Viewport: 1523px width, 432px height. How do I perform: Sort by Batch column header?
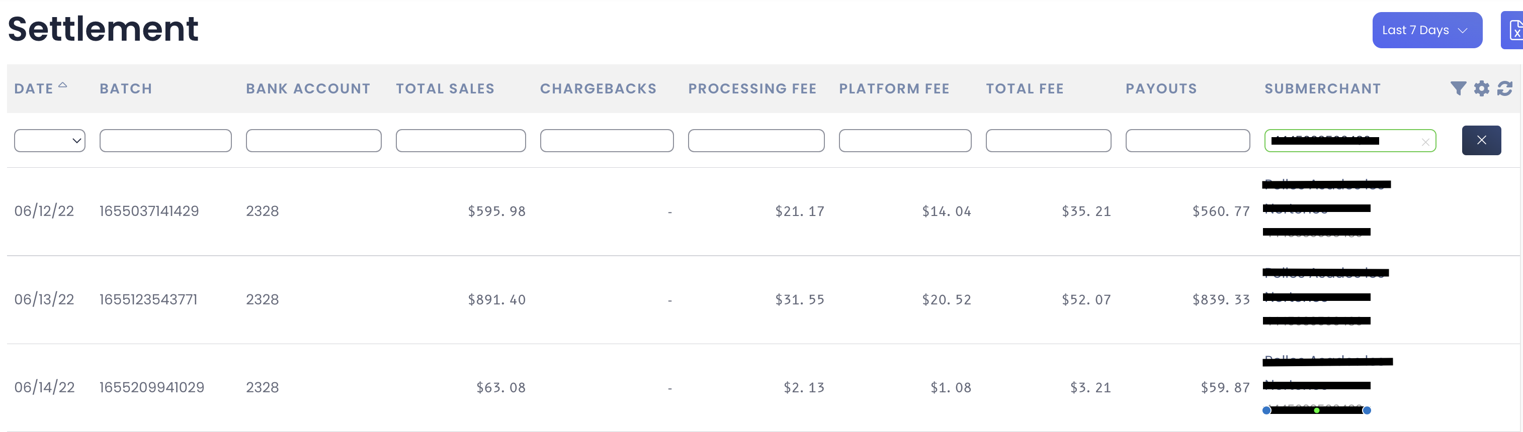pyautogui.click(x=126, y=88)
